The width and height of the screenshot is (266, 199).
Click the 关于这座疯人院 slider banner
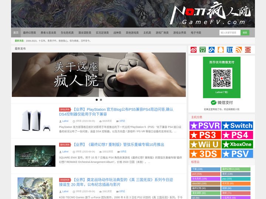99,74
